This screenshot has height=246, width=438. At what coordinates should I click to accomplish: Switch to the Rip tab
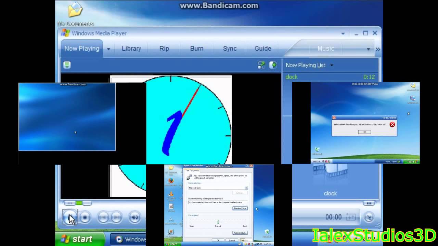164,49
